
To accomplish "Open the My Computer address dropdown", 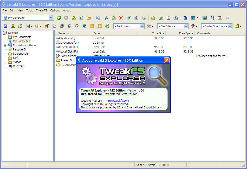I will [51, 18].
